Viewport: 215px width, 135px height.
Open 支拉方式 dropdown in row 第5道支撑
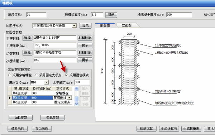tap(70, 98)
